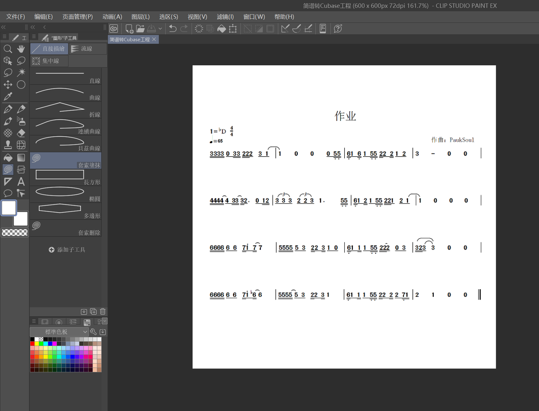Select the Magic wand auto-select tool
539x411 pixels.
[x=21, y=73]
